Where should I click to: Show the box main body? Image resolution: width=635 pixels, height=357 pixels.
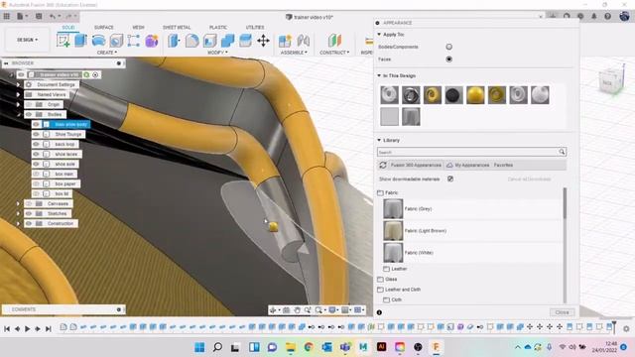(36, 174)
